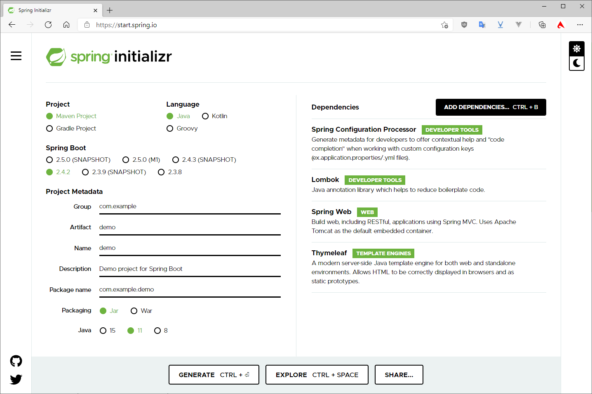Select Java version 8
The height and width of the screenshot is (394, 592).
pos(161,331)
